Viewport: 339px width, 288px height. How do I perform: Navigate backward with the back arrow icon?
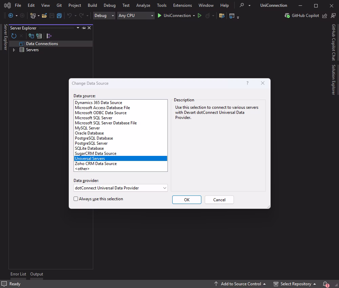[x=11, y=16]
